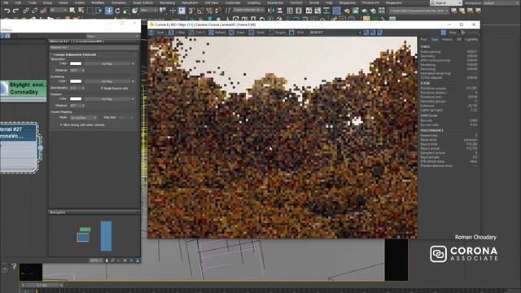Toggle Region render in Corona VFB
The width and height of the screenshot is (521, 293).
click(x=278, y=33)
